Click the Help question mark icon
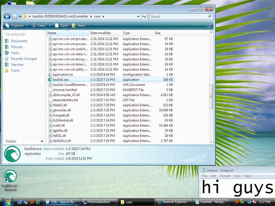The image size is (275, 206). click(209, 25)
